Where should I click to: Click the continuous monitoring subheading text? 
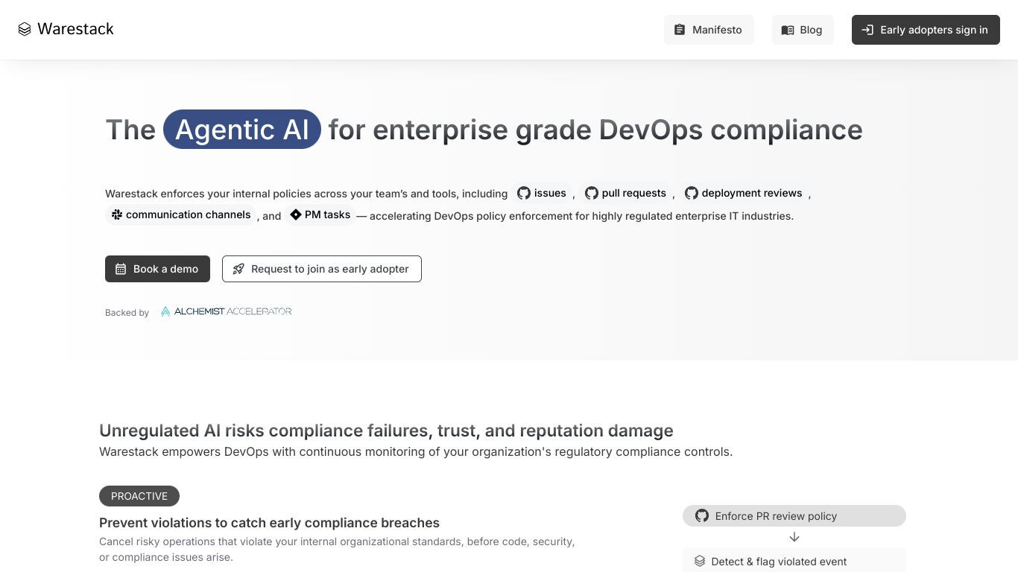point(416,451)
